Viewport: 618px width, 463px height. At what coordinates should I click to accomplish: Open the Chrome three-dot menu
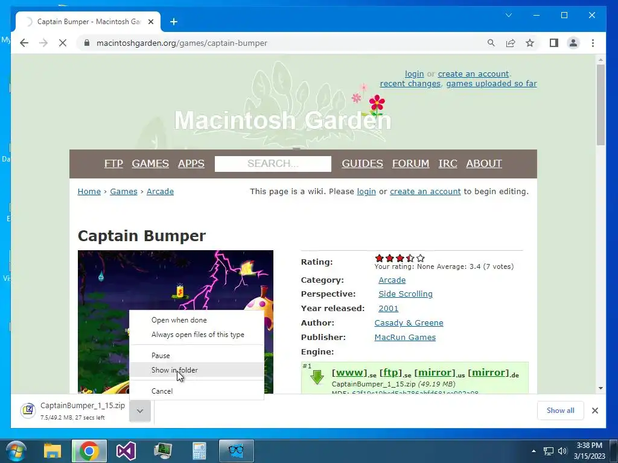tap(593, 43)
